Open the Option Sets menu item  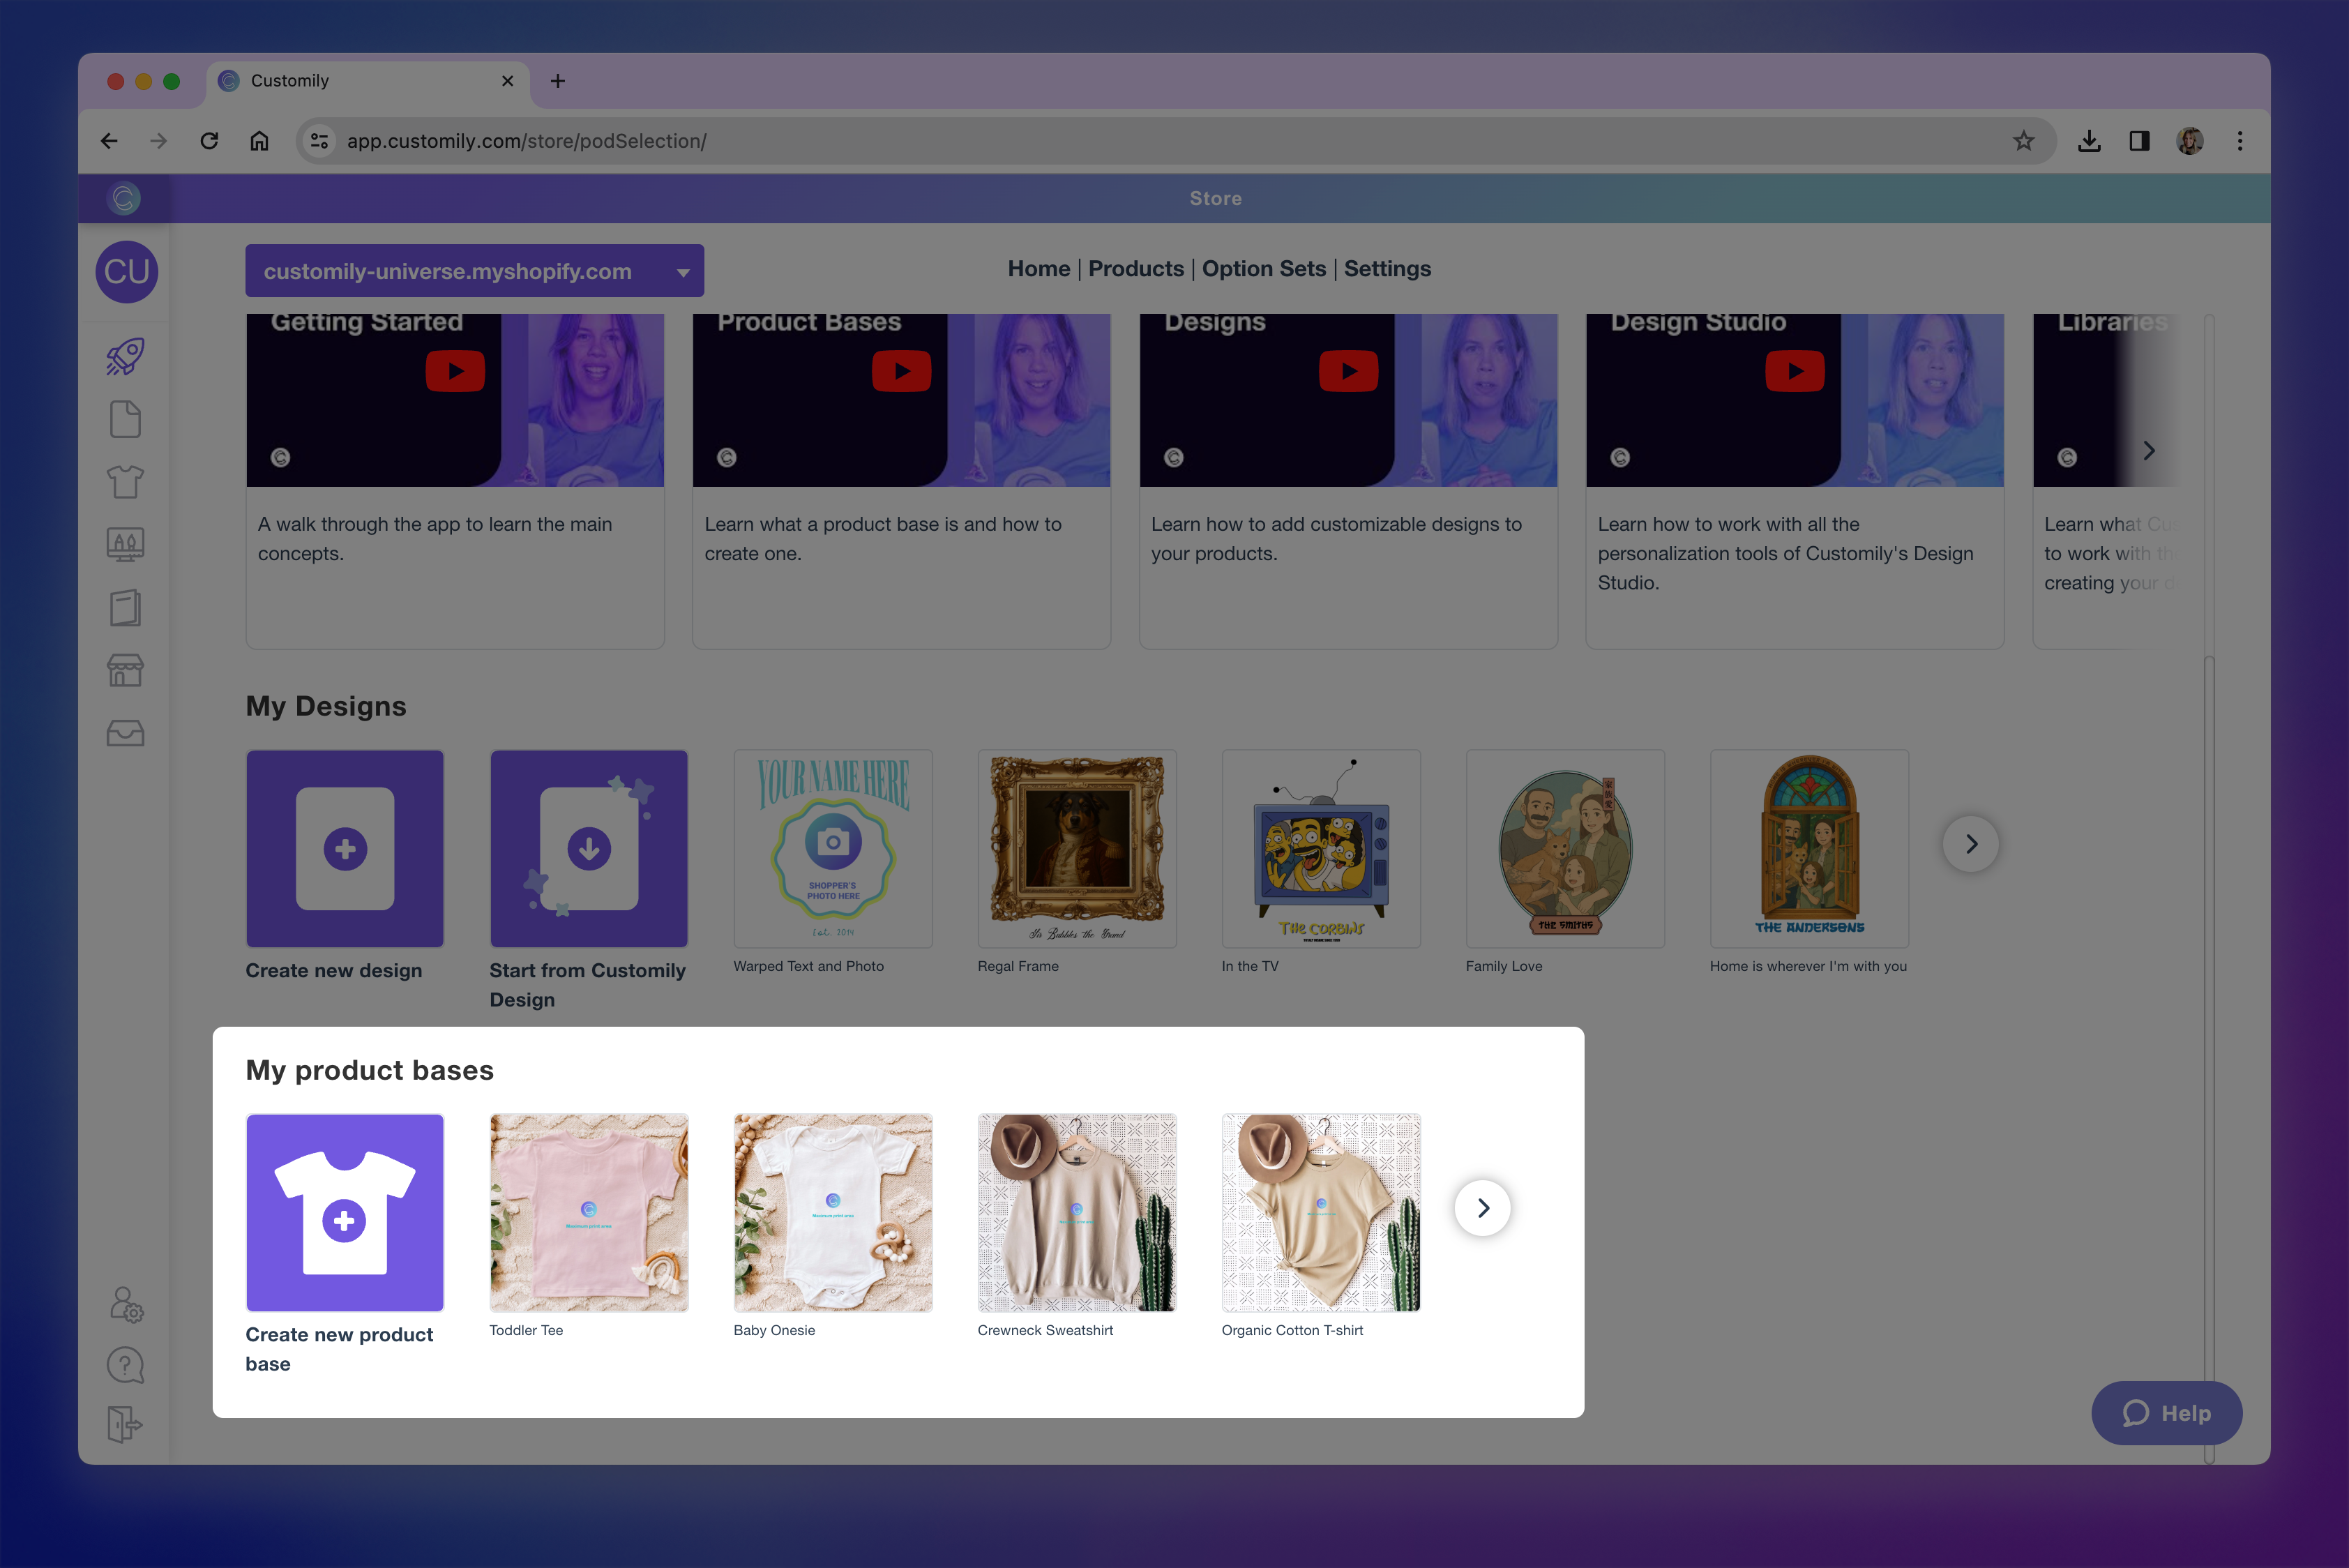[1263, 269]
